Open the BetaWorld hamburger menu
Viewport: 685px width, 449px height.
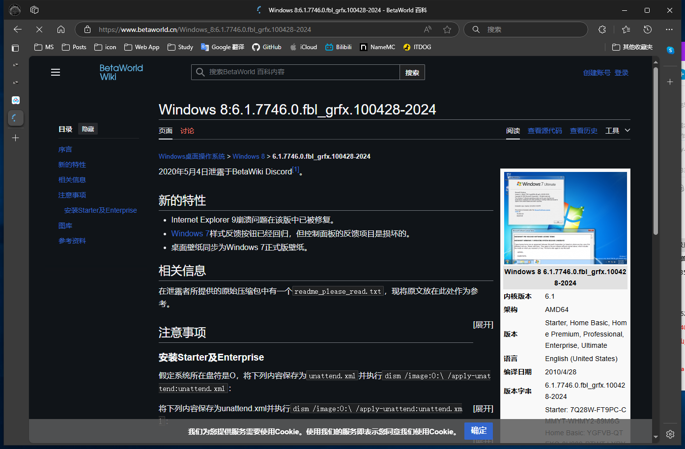click(x=56, y=72)
